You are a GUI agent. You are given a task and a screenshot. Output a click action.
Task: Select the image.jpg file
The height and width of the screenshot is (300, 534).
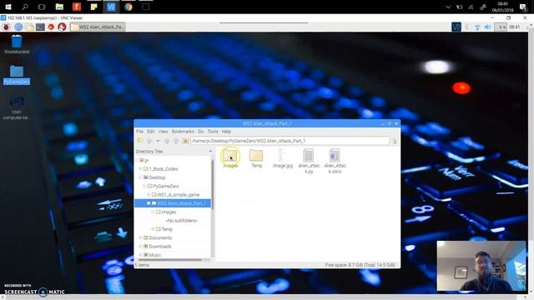282,158
